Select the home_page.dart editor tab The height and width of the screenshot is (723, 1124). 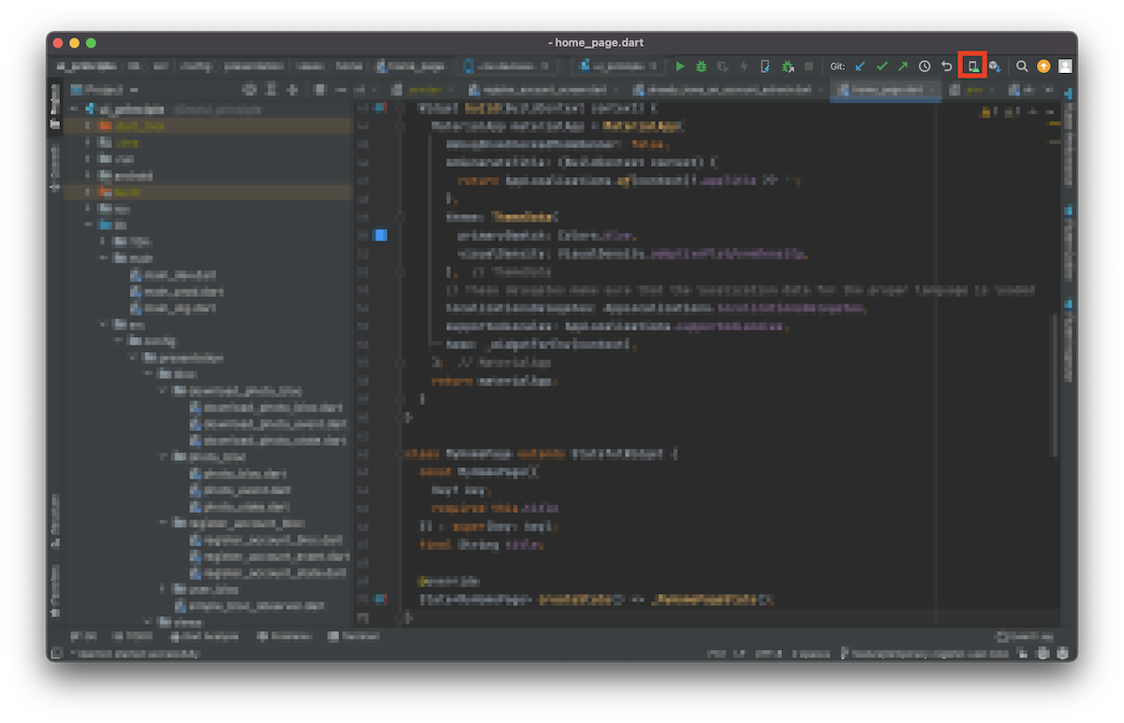click(885, 90)
